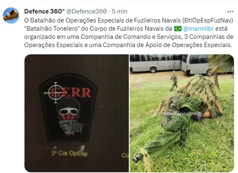Click the 3ª Cia OpEsp label in photo

coord(69,153)
